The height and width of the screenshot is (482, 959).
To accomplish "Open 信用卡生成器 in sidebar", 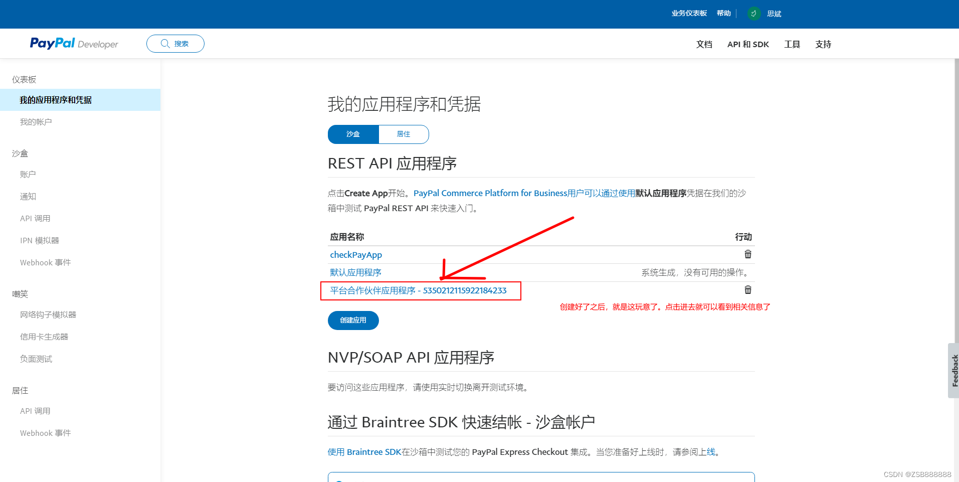I will click(x=44, y=337).
